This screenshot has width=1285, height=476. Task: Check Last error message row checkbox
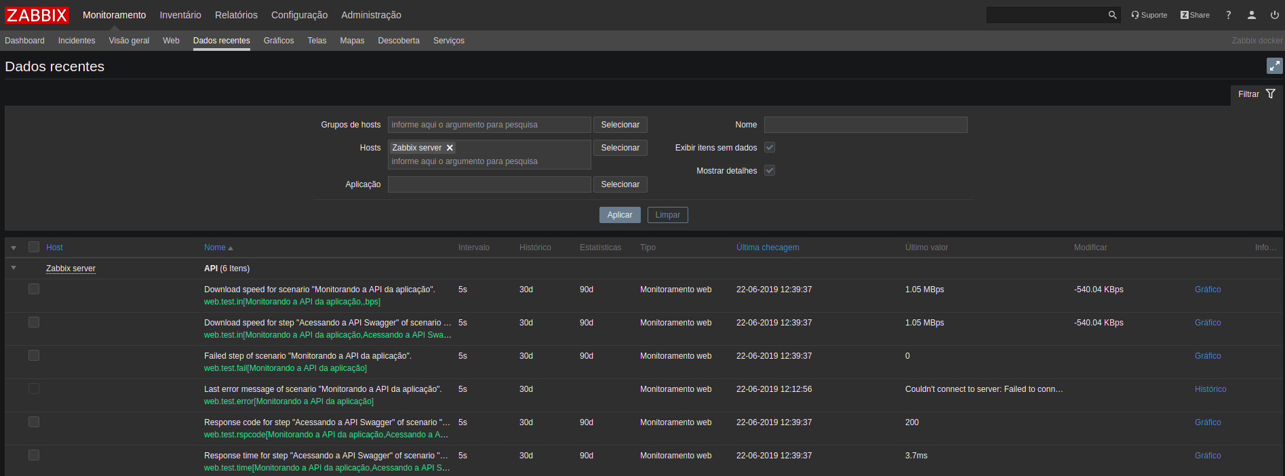click(34, 389)
